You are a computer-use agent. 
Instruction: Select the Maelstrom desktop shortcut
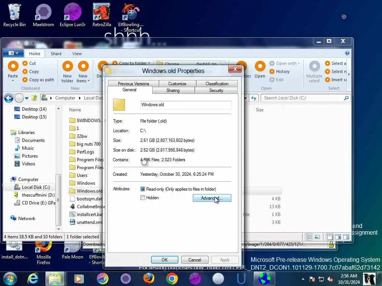pyautogui.click(x=43, y=15)
